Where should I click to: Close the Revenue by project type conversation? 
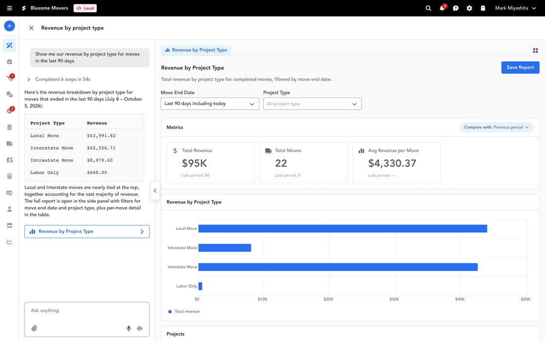pos(31,28)
